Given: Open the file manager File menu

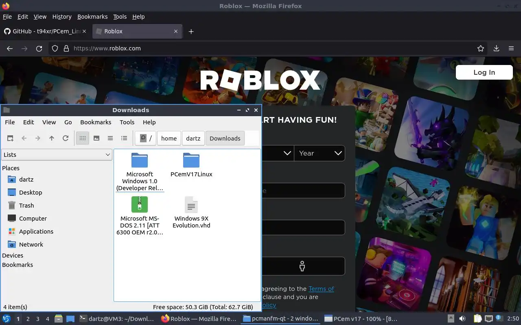Looking at the screenshot, I should click(x=10, y=122).
